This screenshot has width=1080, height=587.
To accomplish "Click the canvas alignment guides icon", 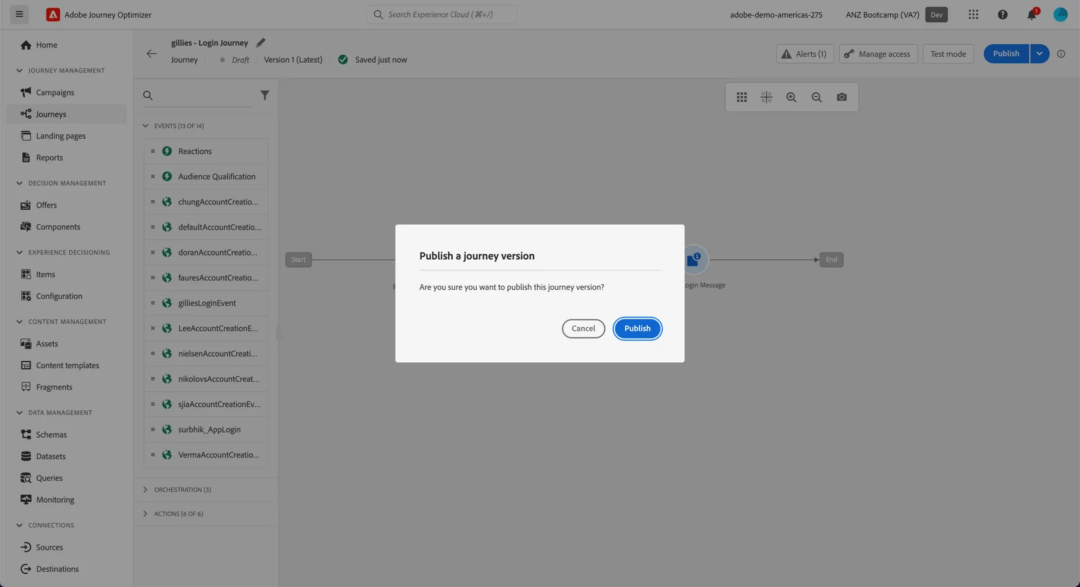I will click(766, 97).
